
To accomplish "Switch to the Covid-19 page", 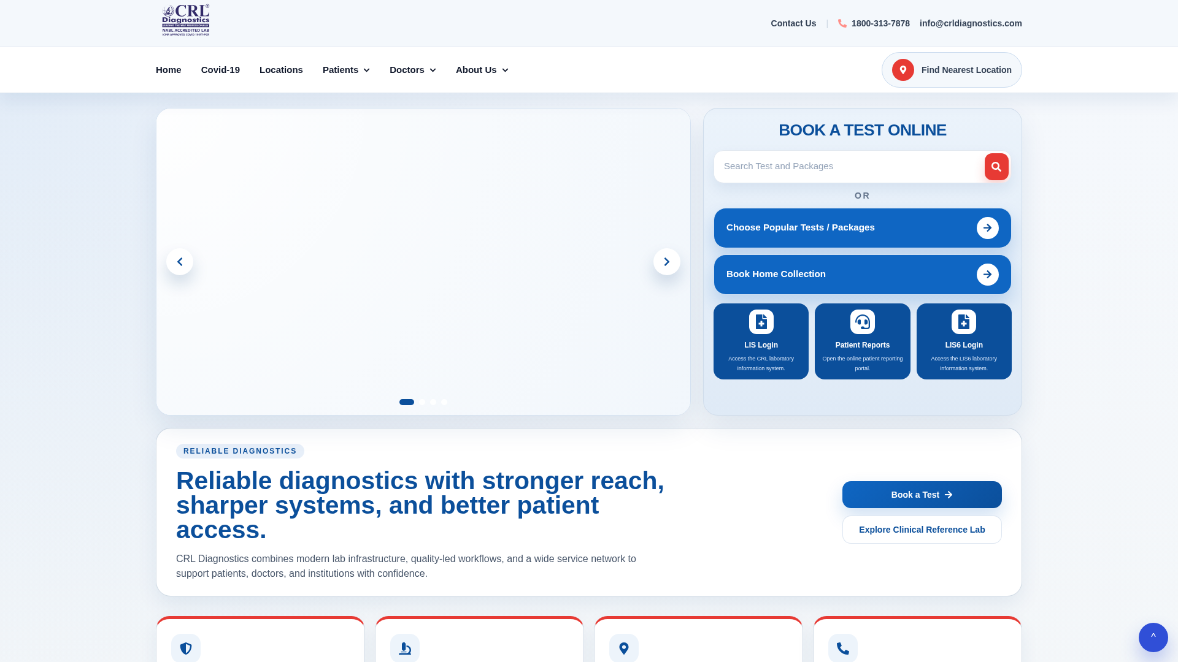I will pos(220,69).
